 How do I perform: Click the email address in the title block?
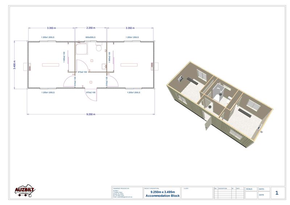coord(123,197)
